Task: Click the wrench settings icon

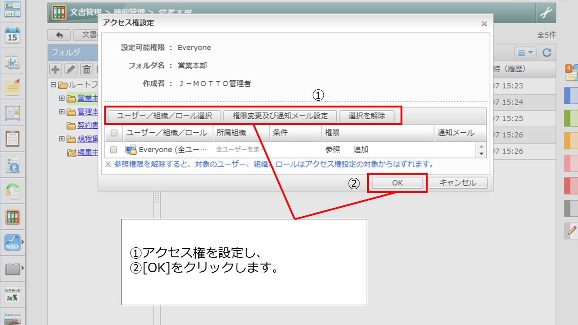Action: 545,13
